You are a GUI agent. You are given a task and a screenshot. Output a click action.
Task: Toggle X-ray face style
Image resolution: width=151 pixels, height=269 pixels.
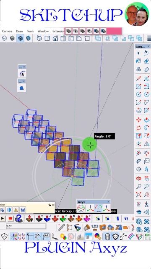coord(4,38)
